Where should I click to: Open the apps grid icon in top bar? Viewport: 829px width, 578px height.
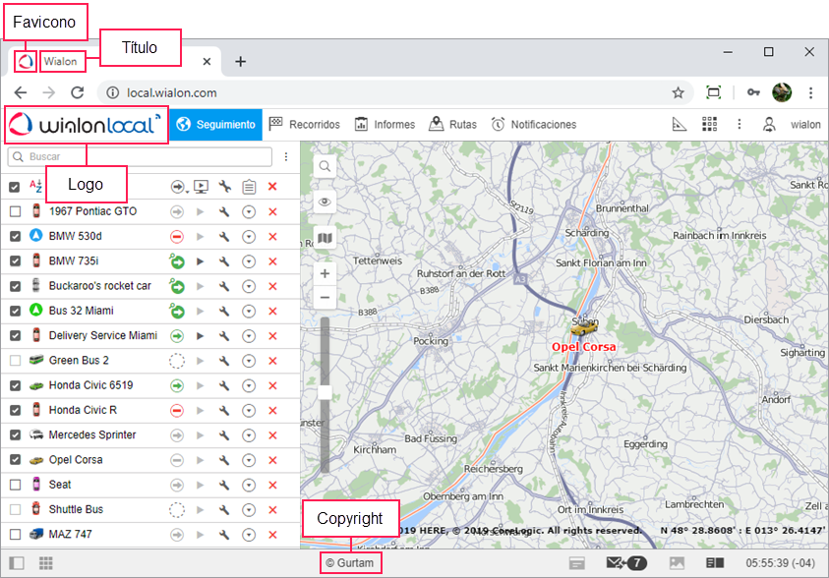click(709, 125)
